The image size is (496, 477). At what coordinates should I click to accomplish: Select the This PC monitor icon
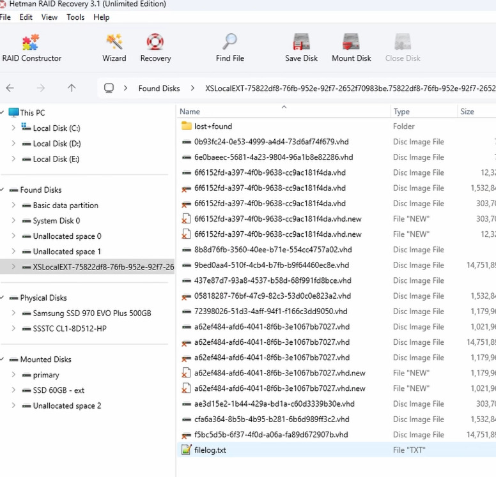click(x=13, y=112)
